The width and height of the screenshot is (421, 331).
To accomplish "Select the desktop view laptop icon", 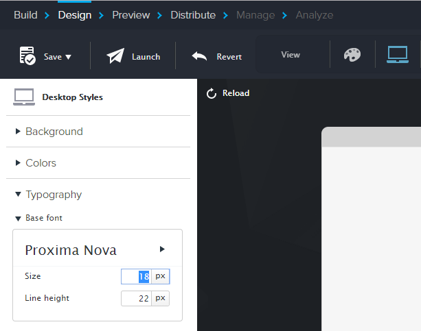I will click(398, 55).
